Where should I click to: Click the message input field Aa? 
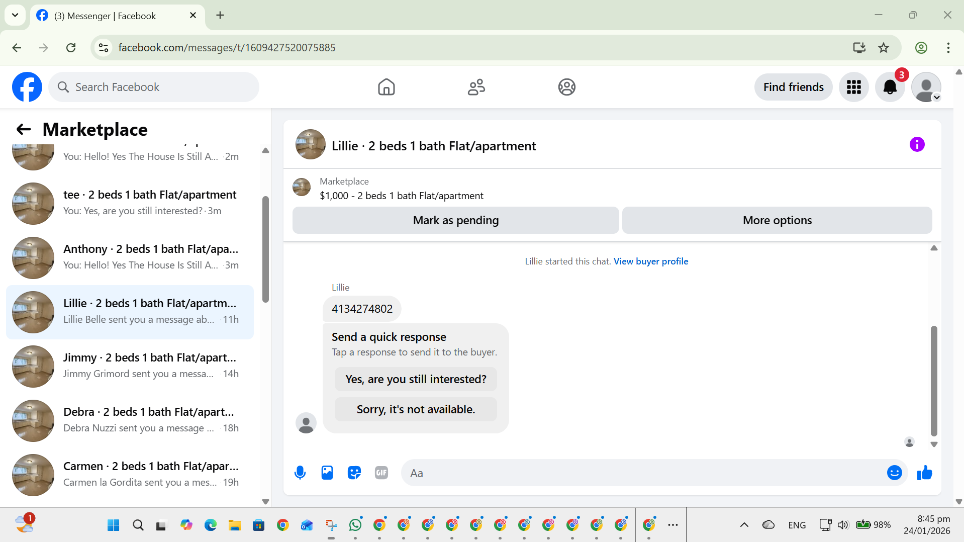(643, 473)
